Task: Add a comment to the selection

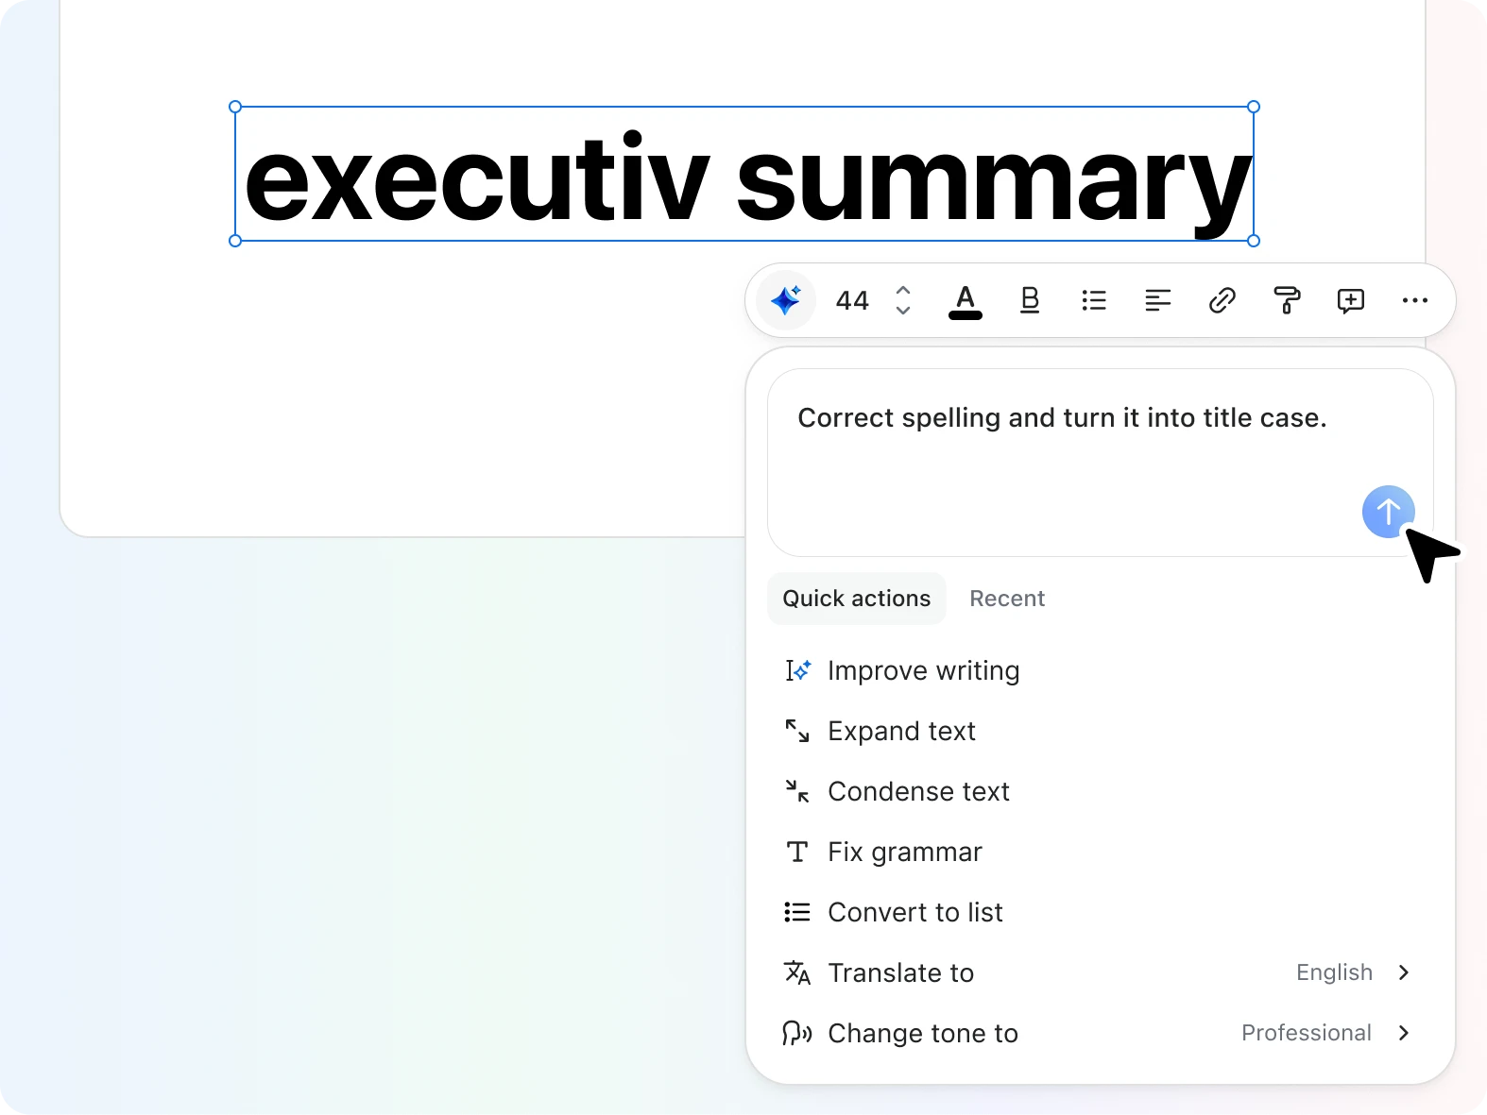Action: coord(1351,300)
